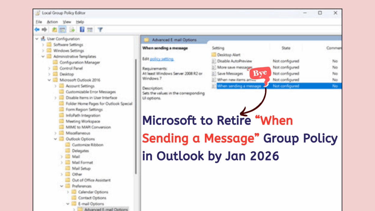Click the Back arrow in the toolbar

(37, 29)
